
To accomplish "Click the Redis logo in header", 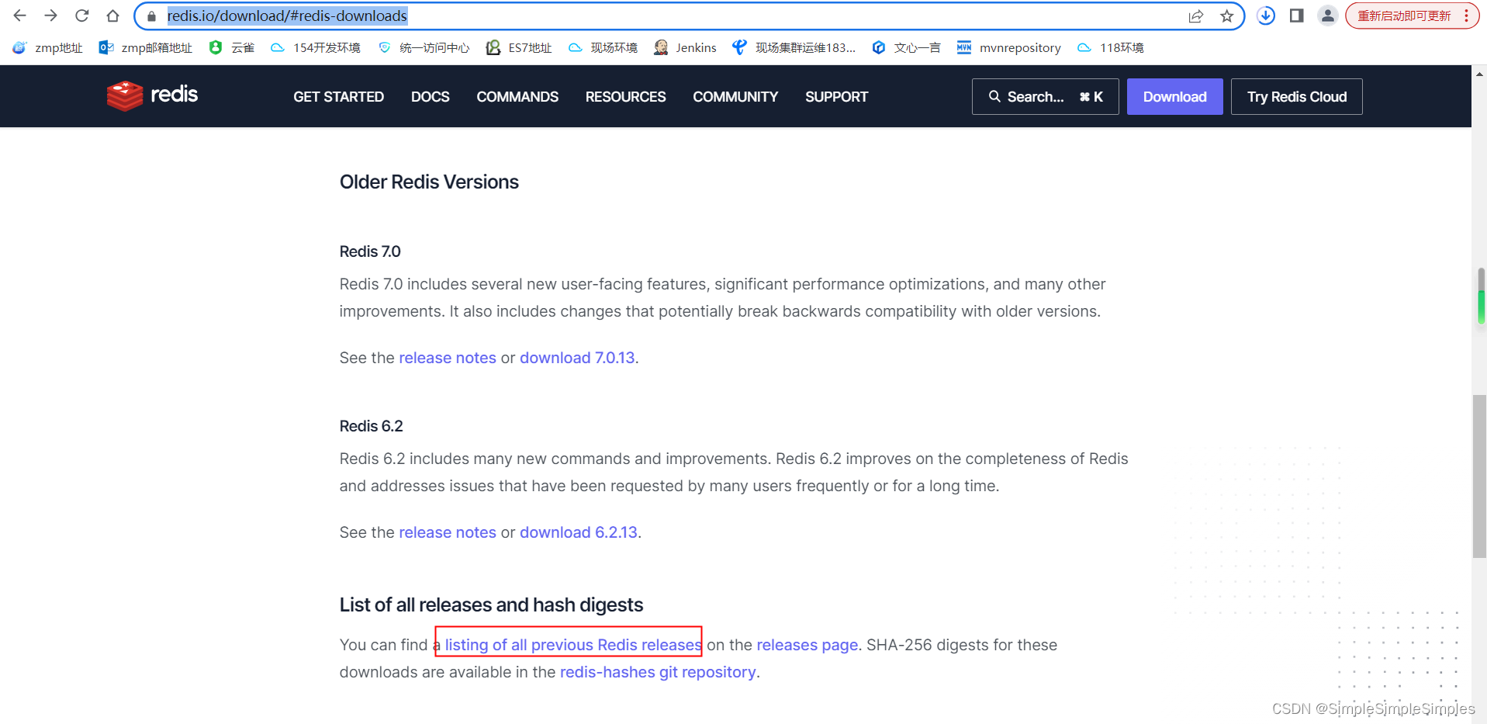I will click(x=152, y=95).
